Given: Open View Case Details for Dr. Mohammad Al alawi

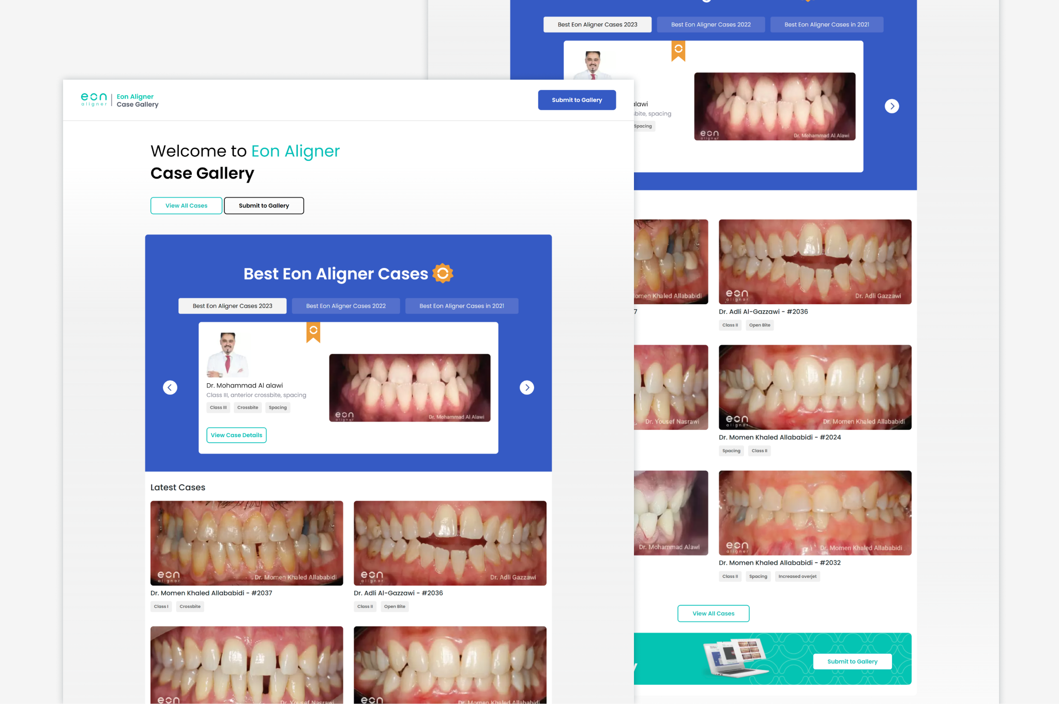Looking at the screenshot, I should (x=236, y=435).
